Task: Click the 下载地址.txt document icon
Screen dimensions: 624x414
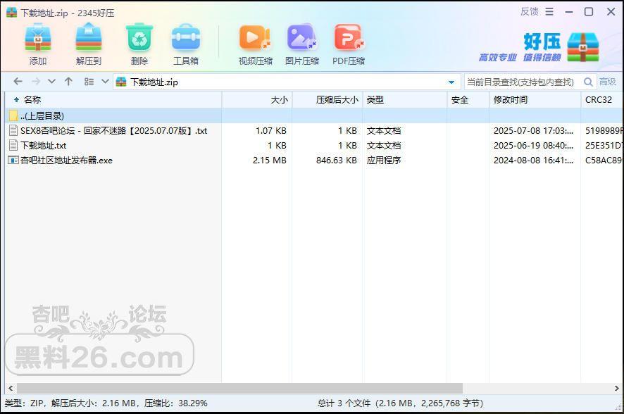Action: (13, 146)
